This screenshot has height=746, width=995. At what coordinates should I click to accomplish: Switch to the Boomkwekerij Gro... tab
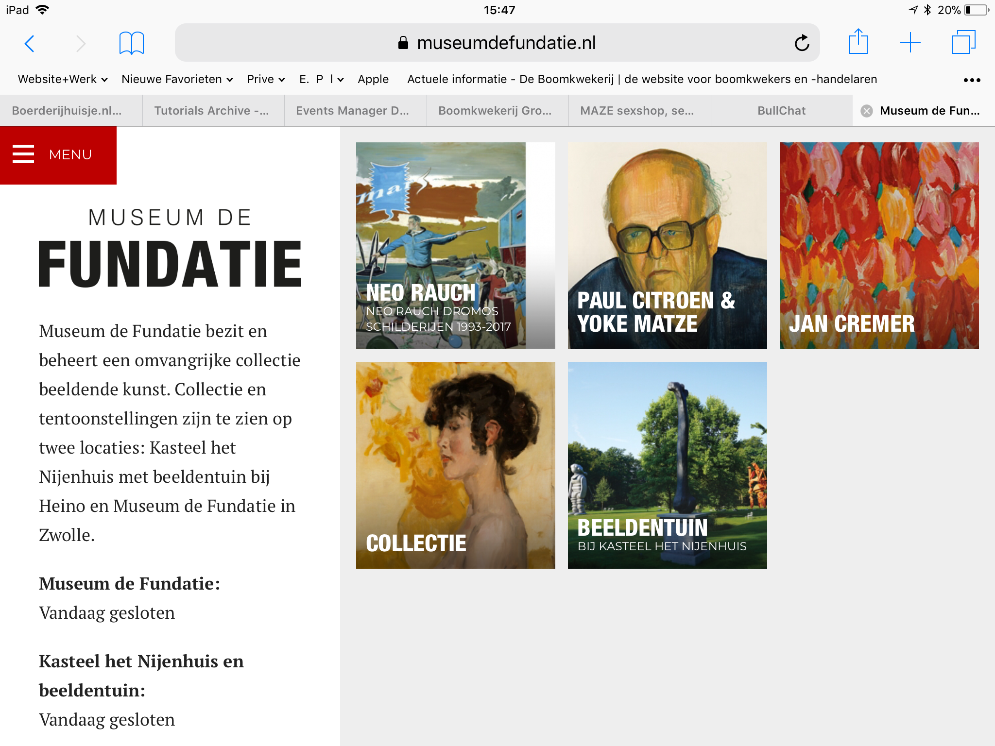pos(497,111)
